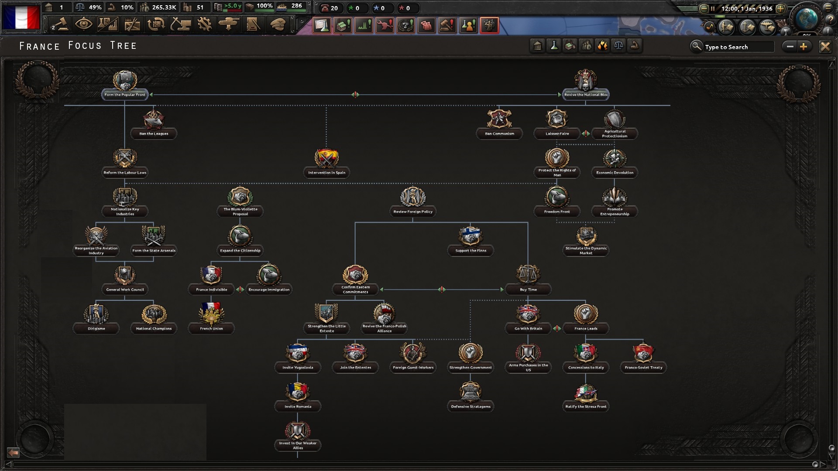
Task: Zoom in focus tree with plus button
Action: click(804, 47)
